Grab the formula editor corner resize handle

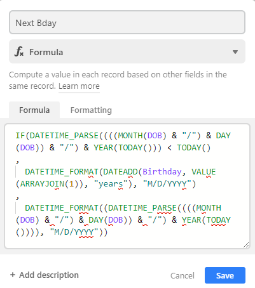point(246,245)
